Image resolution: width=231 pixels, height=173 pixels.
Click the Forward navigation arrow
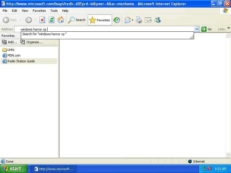(28, 20)
